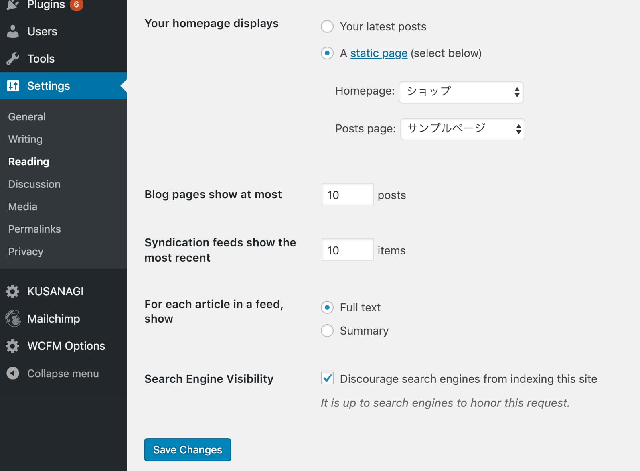
Task: Open the Homepage dropdown
Action: point(461,92)
